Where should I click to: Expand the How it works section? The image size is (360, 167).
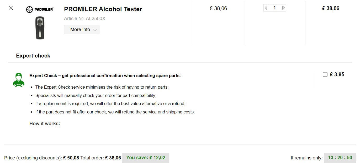tap(45, 124)
